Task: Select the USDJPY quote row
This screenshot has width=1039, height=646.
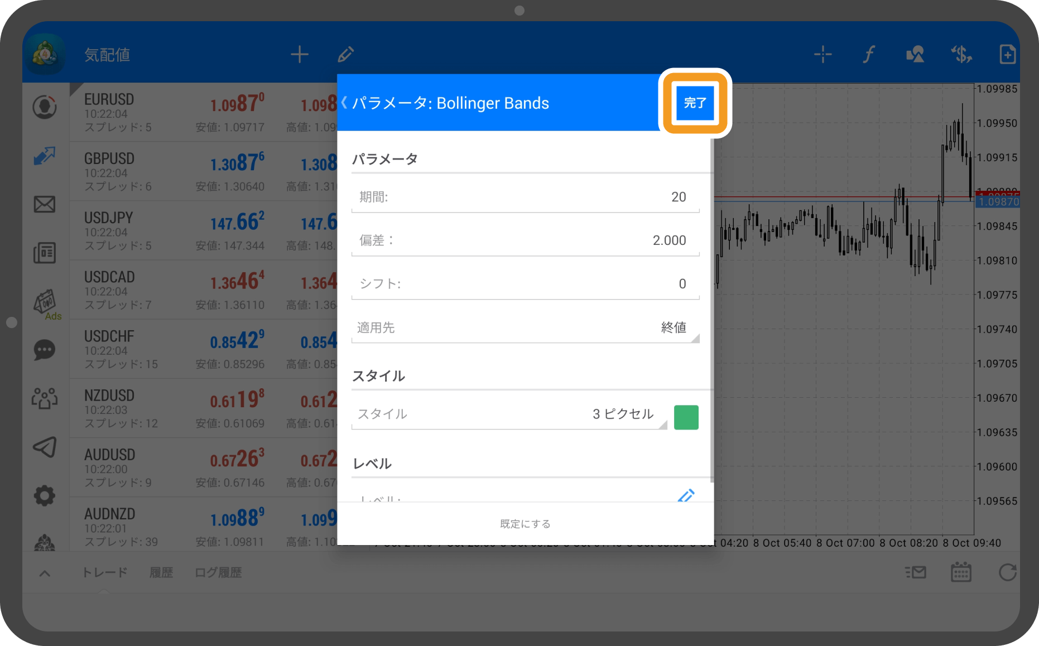Action: 203,231
